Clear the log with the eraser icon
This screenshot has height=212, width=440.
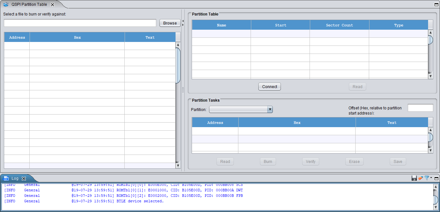tap(420, 178)
